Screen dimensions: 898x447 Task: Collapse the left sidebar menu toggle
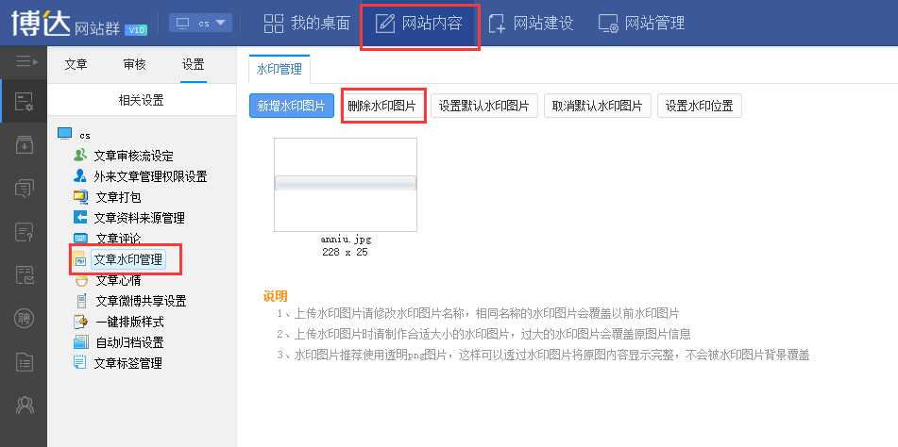[x=24, y=63]
